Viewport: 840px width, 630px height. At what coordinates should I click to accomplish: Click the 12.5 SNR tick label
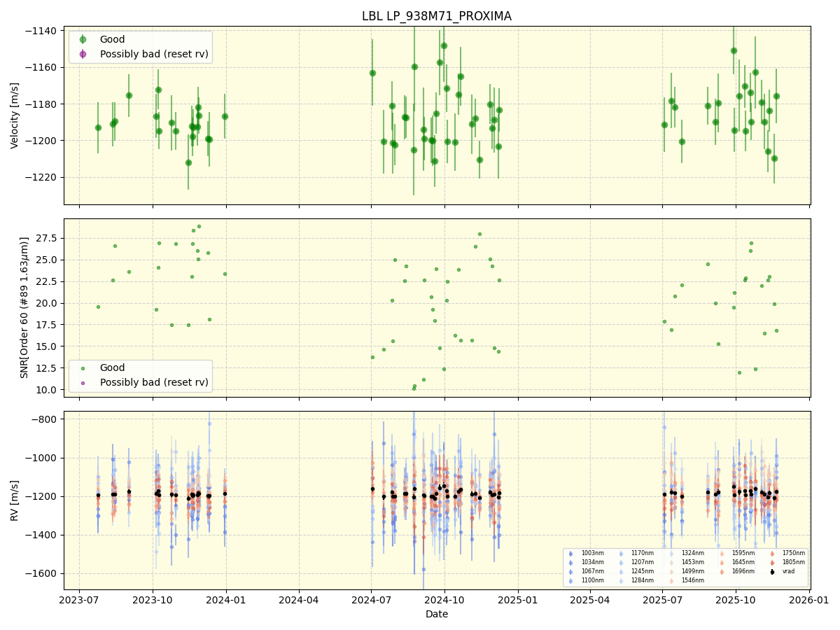point(48,367)
